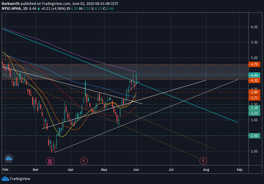Click the high value H:4.53

click(85, 8)
